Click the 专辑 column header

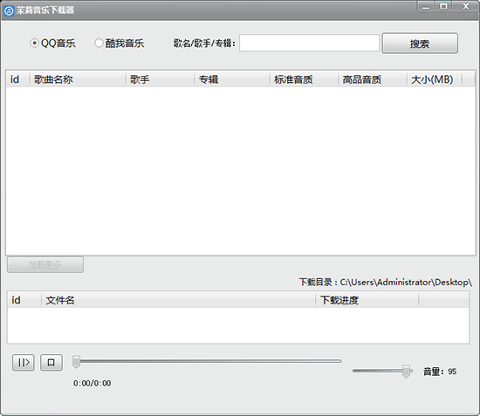click(232, 79)
